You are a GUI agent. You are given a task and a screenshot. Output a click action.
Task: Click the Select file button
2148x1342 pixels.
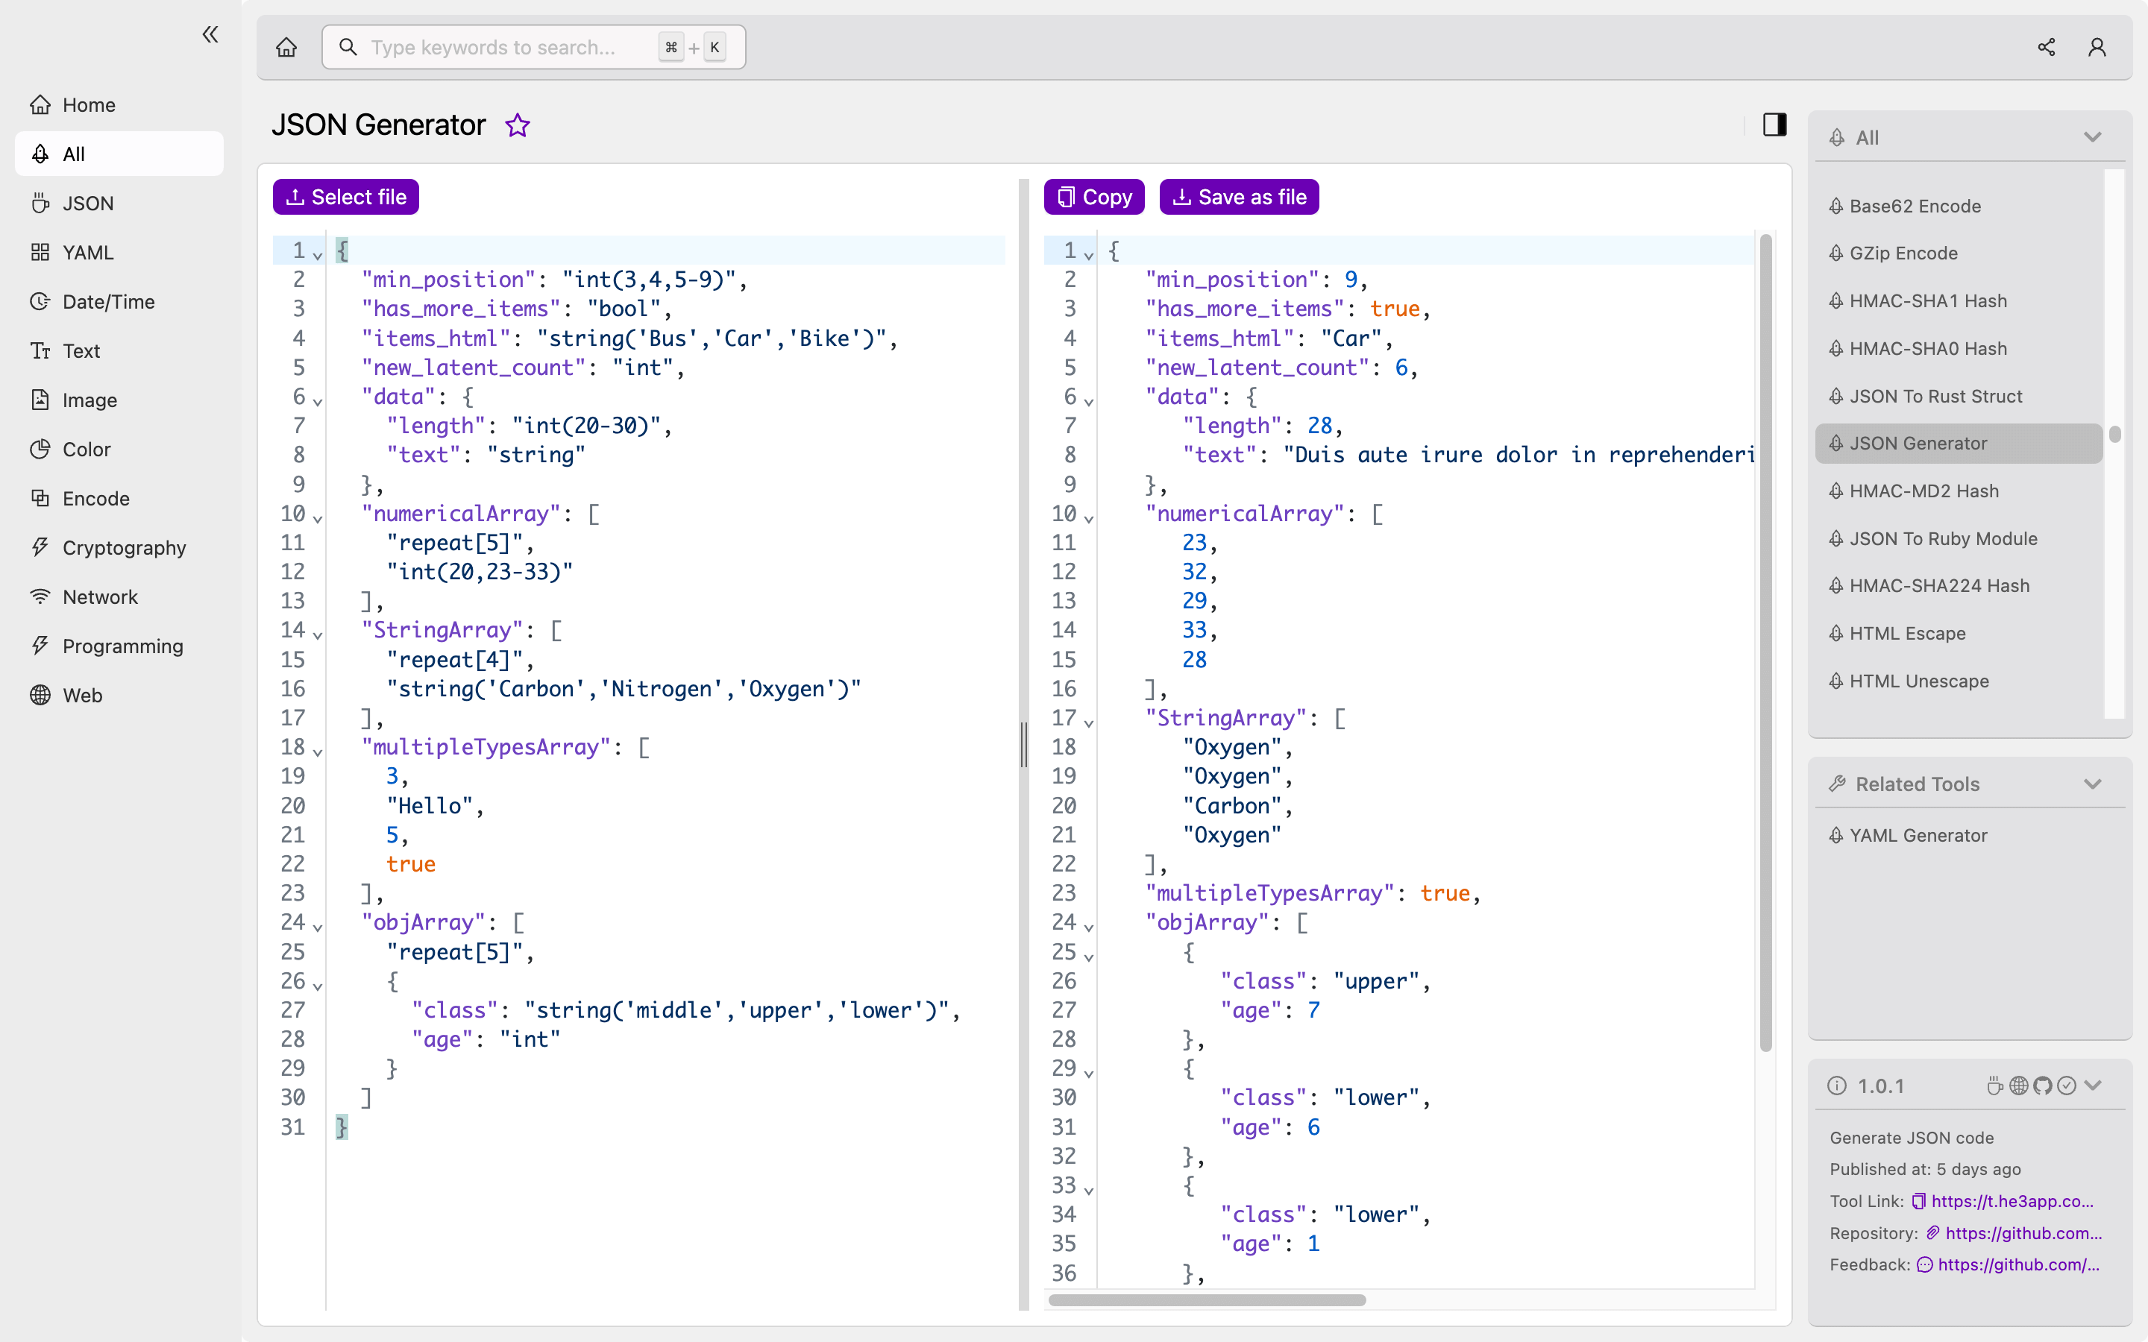pos(345,197)
